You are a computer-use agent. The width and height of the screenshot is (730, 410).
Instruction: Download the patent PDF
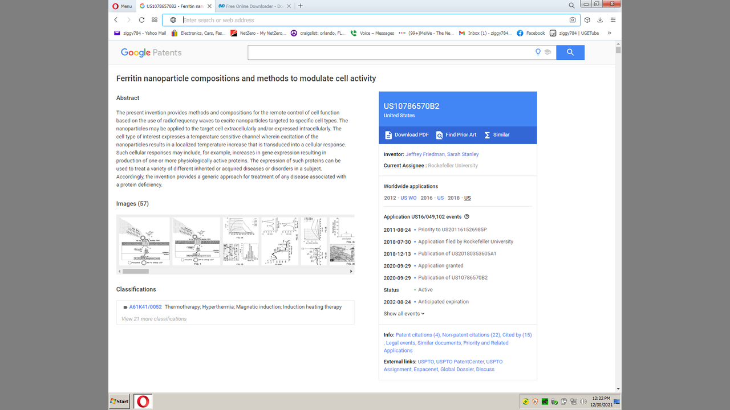407,135
